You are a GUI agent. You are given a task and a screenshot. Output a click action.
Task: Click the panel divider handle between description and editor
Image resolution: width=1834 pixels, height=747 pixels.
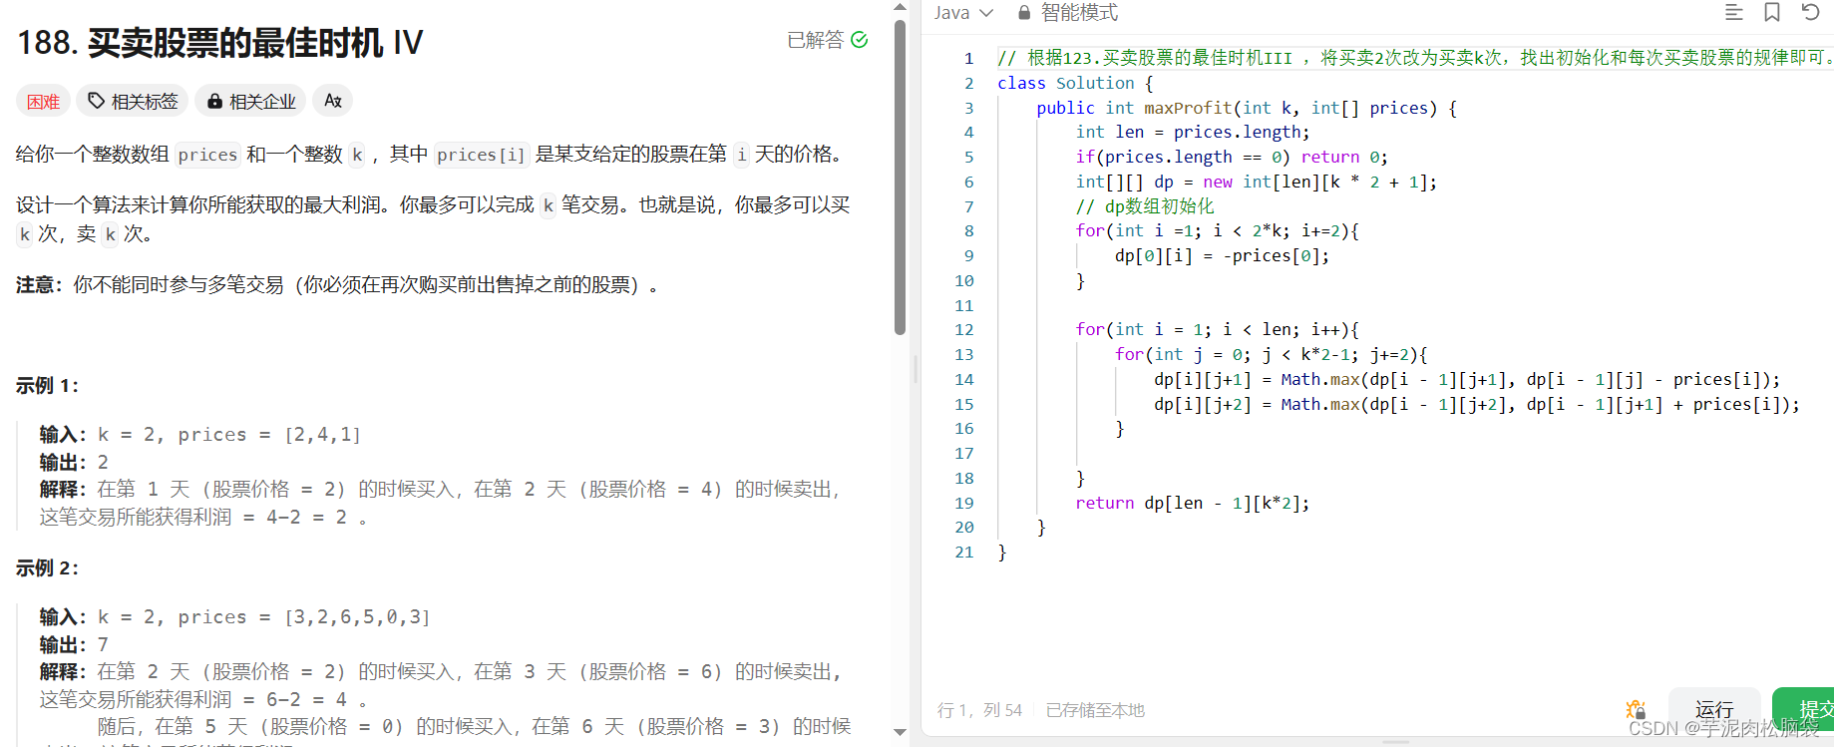[916, 370]
